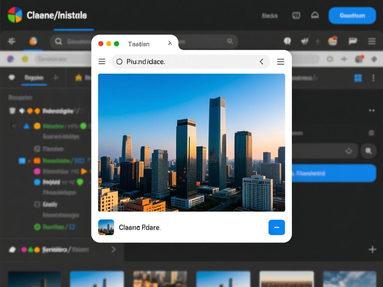
Task: Click the multicolor app logo in the header
Action: coord(15,15)
